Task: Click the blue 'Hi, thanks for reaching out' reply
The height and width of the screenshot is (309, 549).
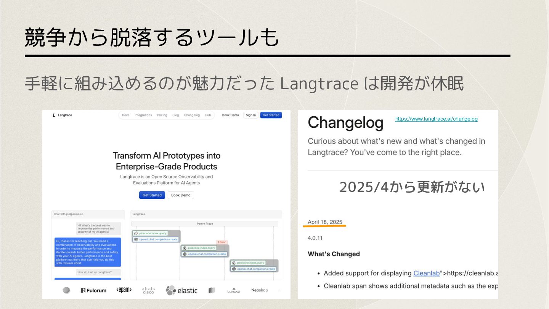Action: (x=88, y=252)
